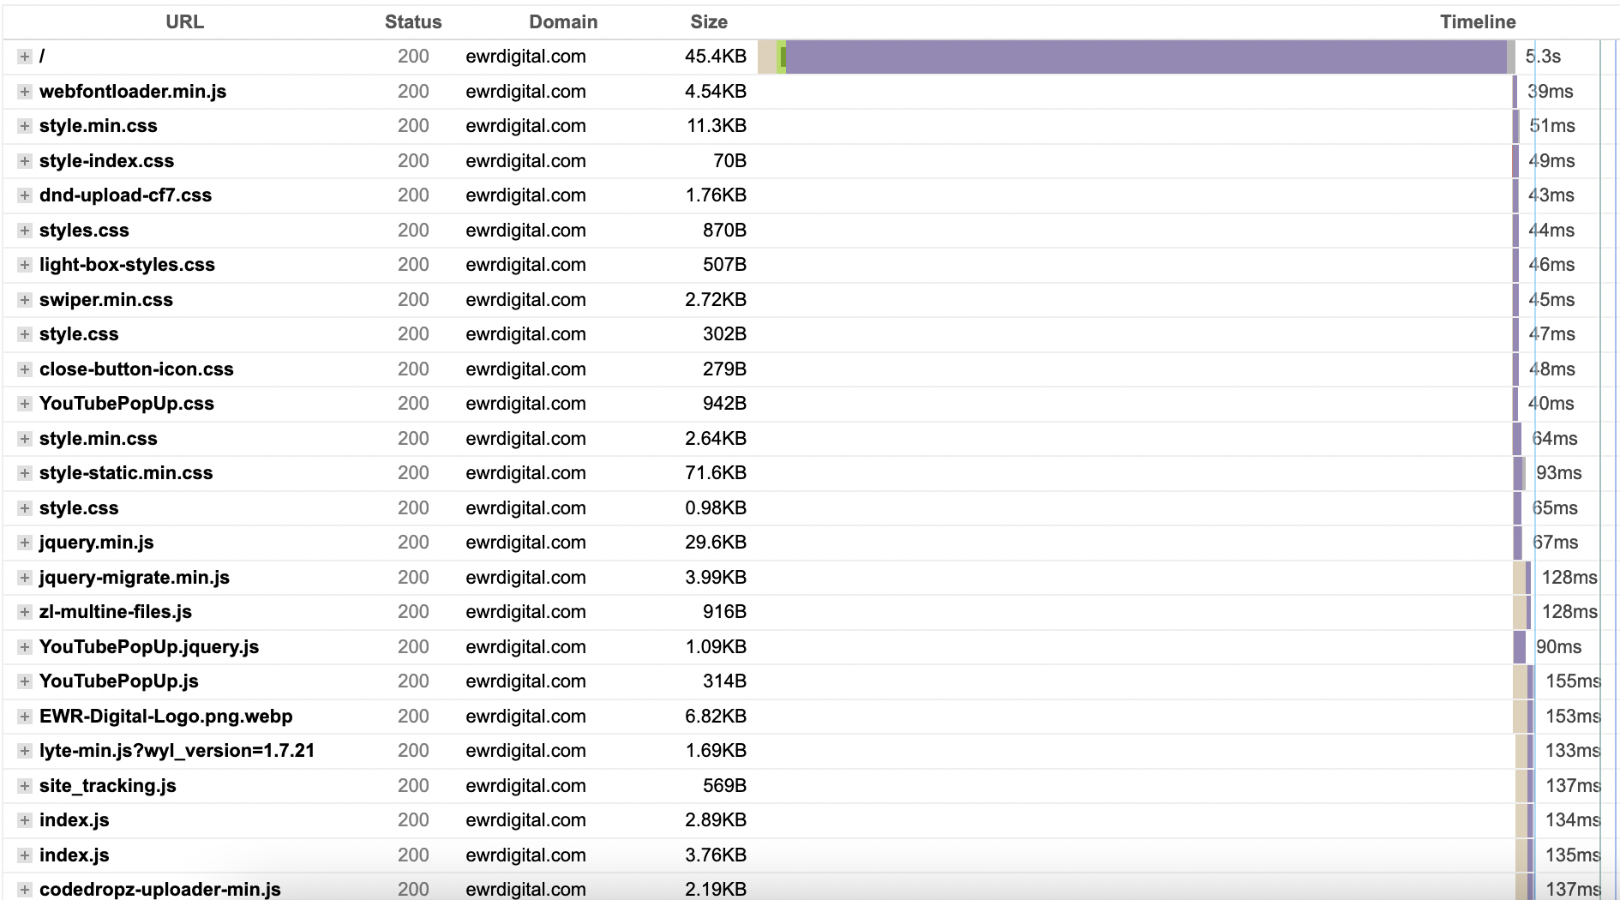Expand the webfontloader.min.js request row
This screenshot has height=900, width=1620.
pos(25,92)
